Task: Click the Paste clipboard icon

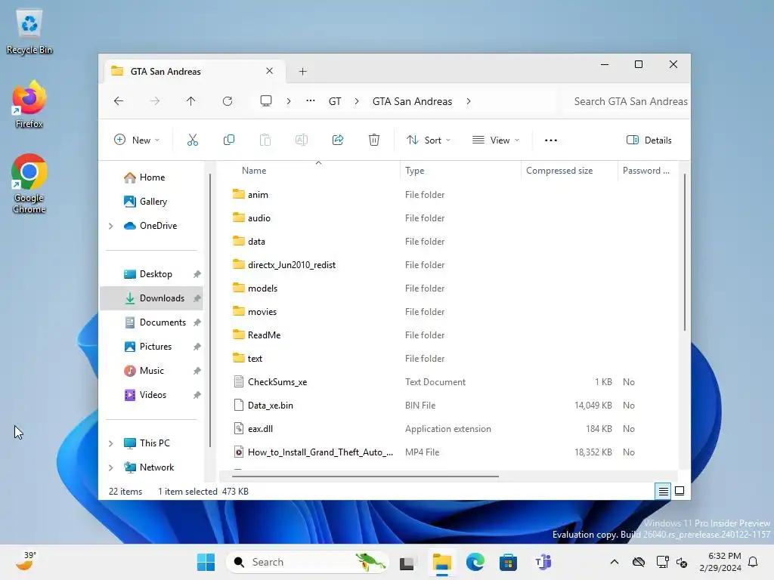Action: (265, 140)
